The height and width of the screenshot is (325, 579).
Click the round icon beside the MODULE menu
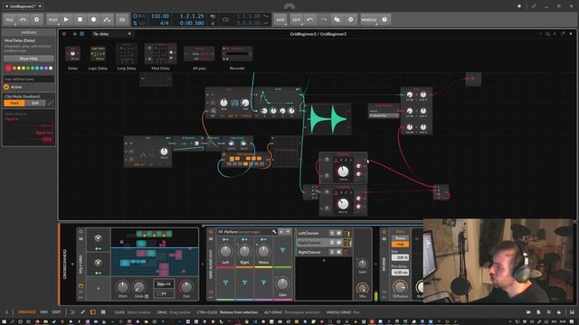pyautogui.click(x=384, y=20)
